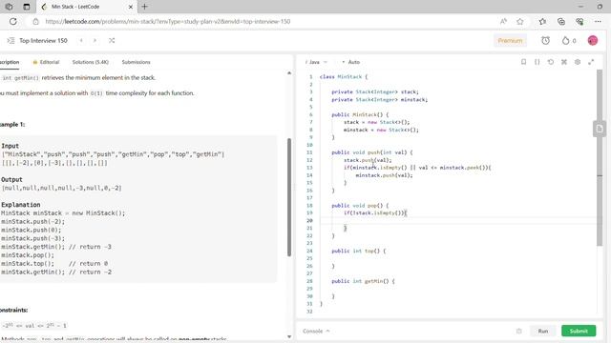The height and width of the screenshot is (343, 611).
Task: Pick a random problem shuffle icon
Action: point(112,40)
